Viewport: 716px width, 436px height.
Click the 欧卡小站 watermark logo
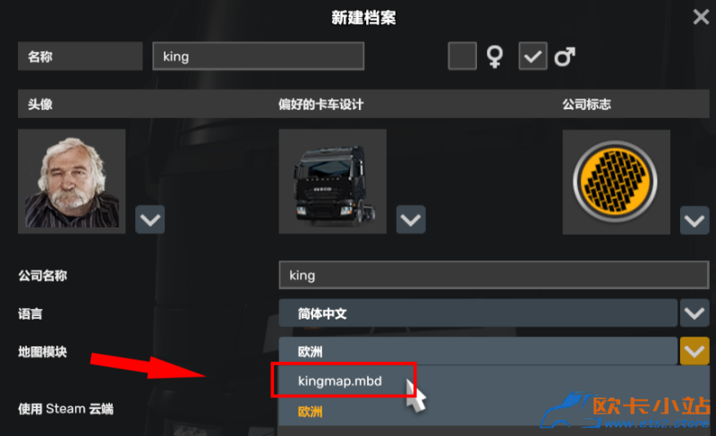click(x=626, y=411)
